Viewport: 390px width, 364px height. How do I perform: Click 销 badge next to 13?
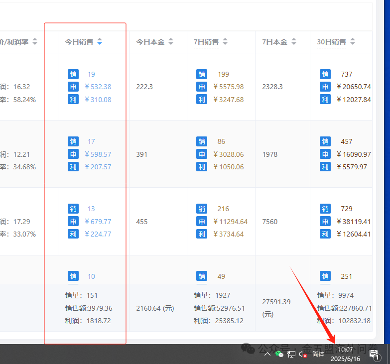[73, 209]
